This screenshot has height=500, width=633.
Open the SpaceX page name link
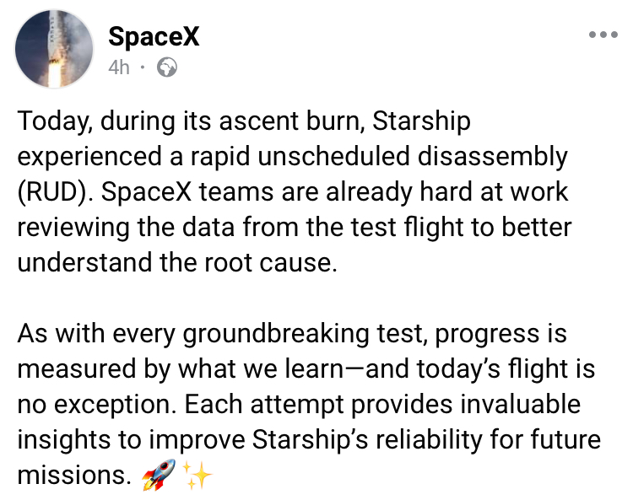coord(154,38)
